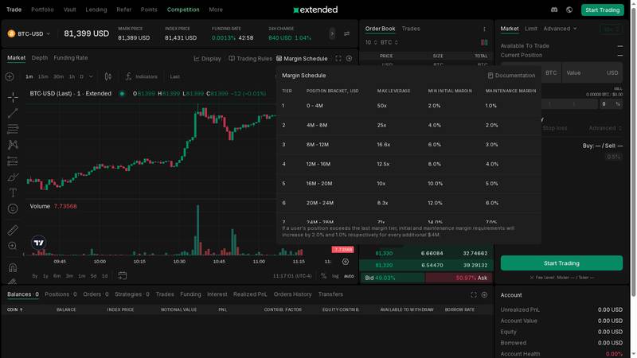
Task: Activate the zoom in tool
Action: coord(13,246)
